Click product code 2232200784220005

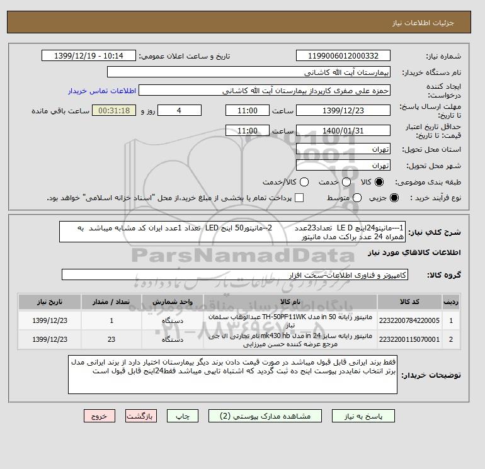409,320
